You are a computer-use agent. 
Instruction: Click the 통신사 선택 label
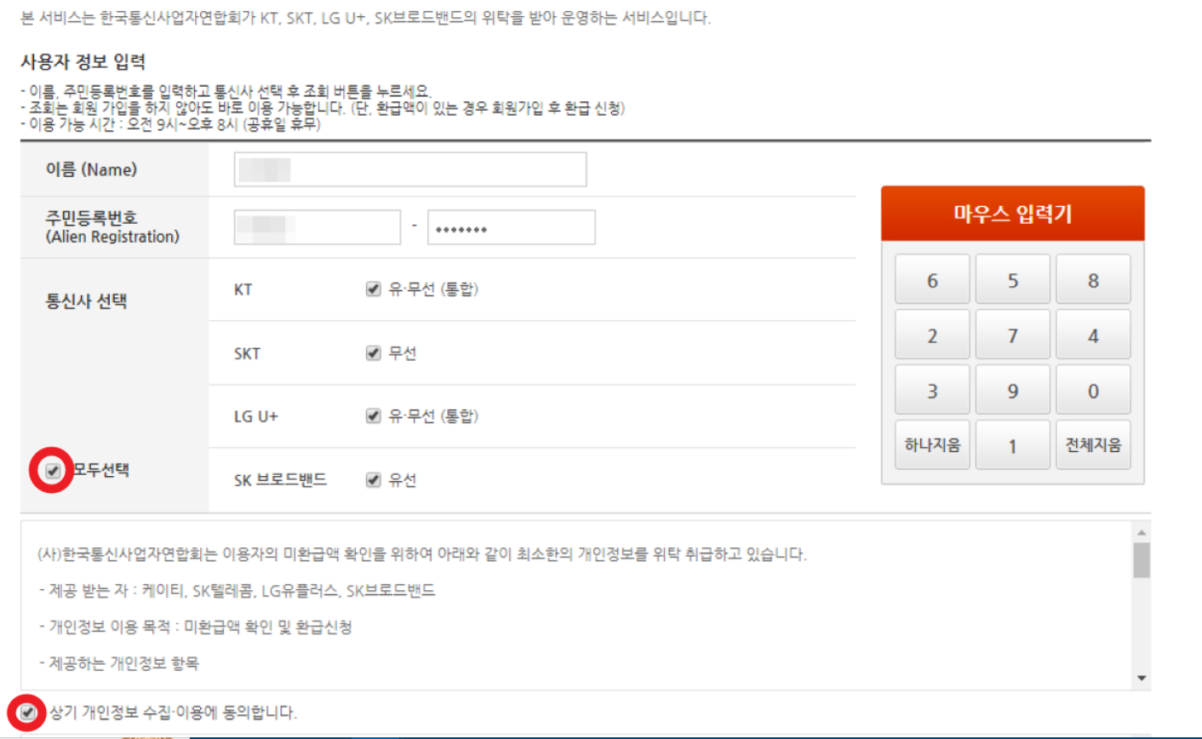tap(86, 301)
